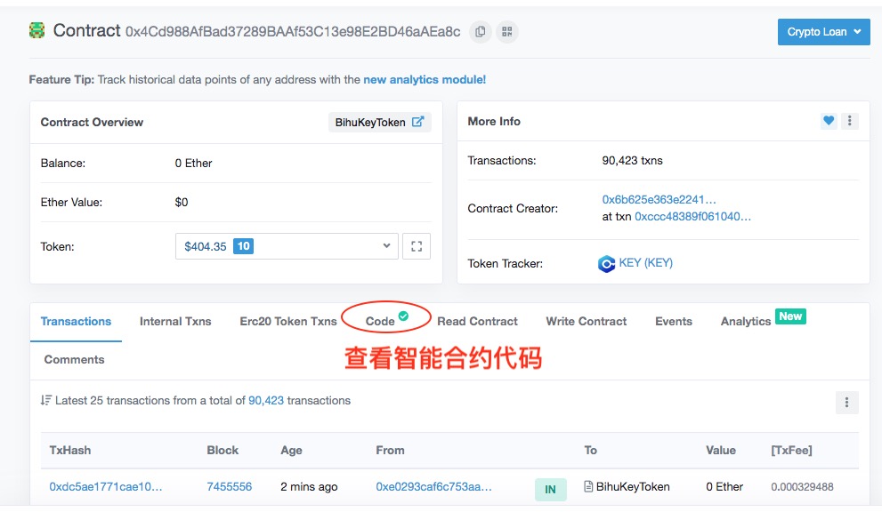The height and width of the screenshot is (512, 882).
Task: Open the Write Contract tab
Action: 587,322
